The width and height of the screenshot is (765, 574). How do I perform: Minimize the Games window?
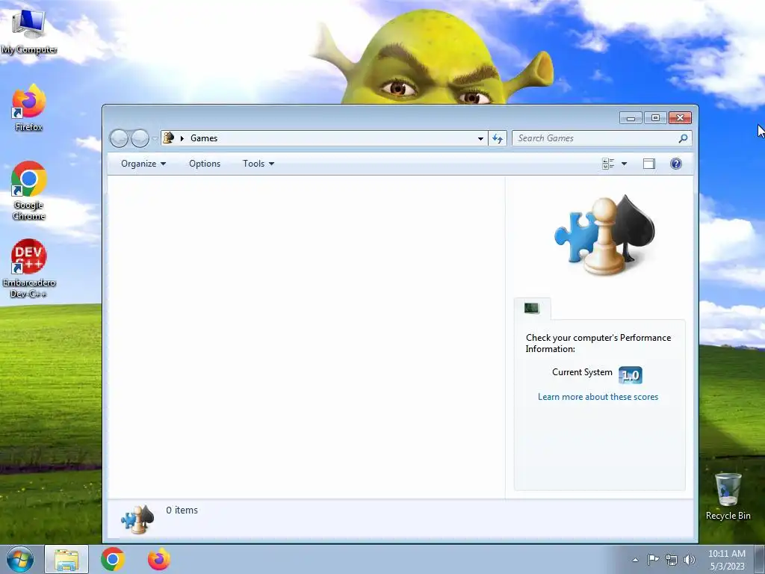tap(631, 117)
